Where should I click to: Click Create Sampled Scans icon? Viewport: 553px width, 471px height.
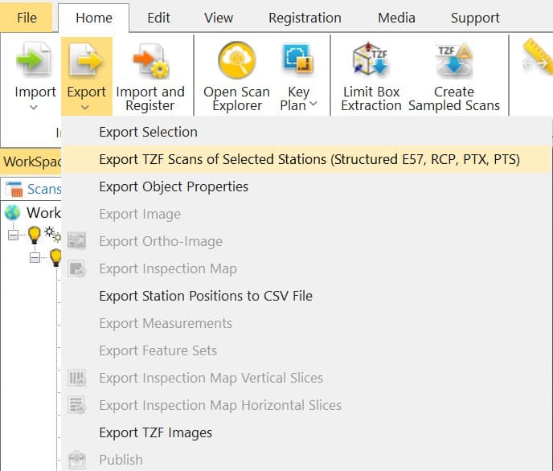[453, 61]
